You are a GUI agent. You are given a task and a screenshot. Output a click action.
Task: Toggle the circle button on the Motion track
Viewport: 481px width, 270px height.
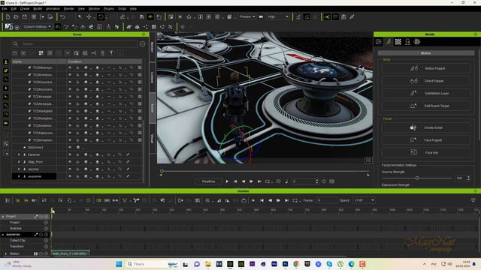46,253
